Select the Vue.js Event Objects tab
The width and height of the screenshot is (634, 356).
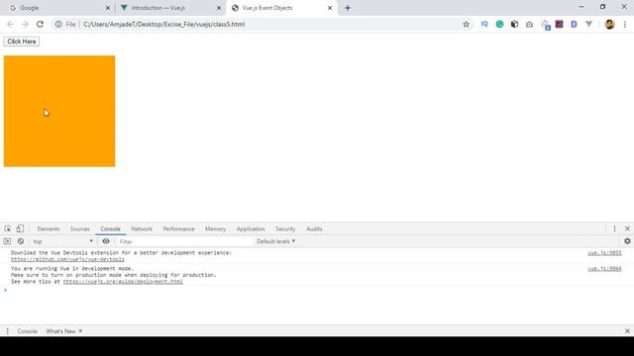[281, 8]
